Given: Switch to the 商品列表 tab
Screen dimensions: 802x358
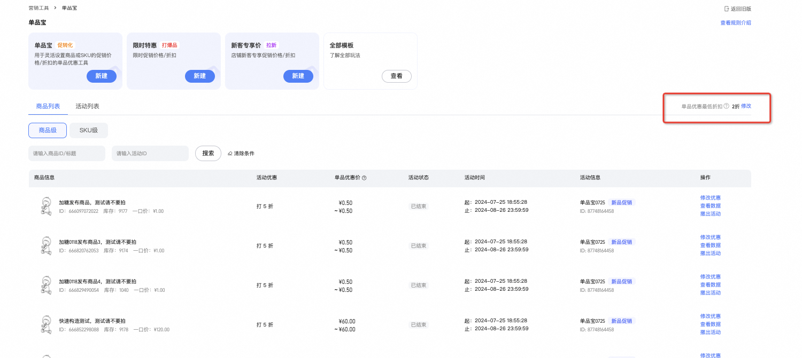Looking at the screenshot, I should click(x=48, y=106).
